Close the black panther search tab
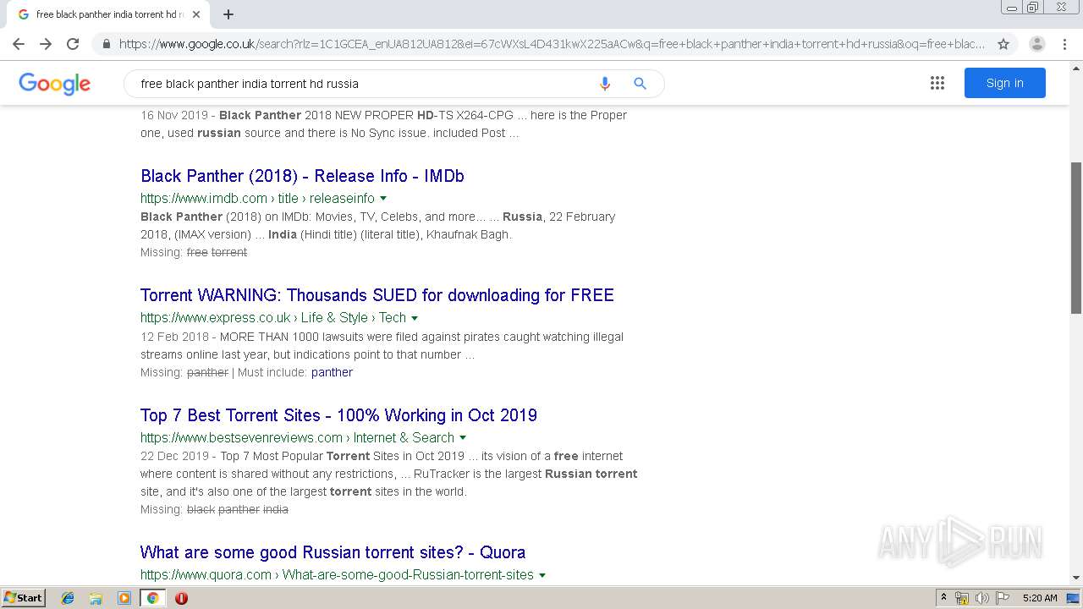Viewport: 1083px width, 609px height. 196,14
